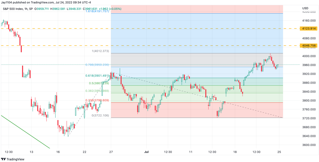Click the Jul month label on time axis
Screen dimensions: 319x162
[146, 152]
